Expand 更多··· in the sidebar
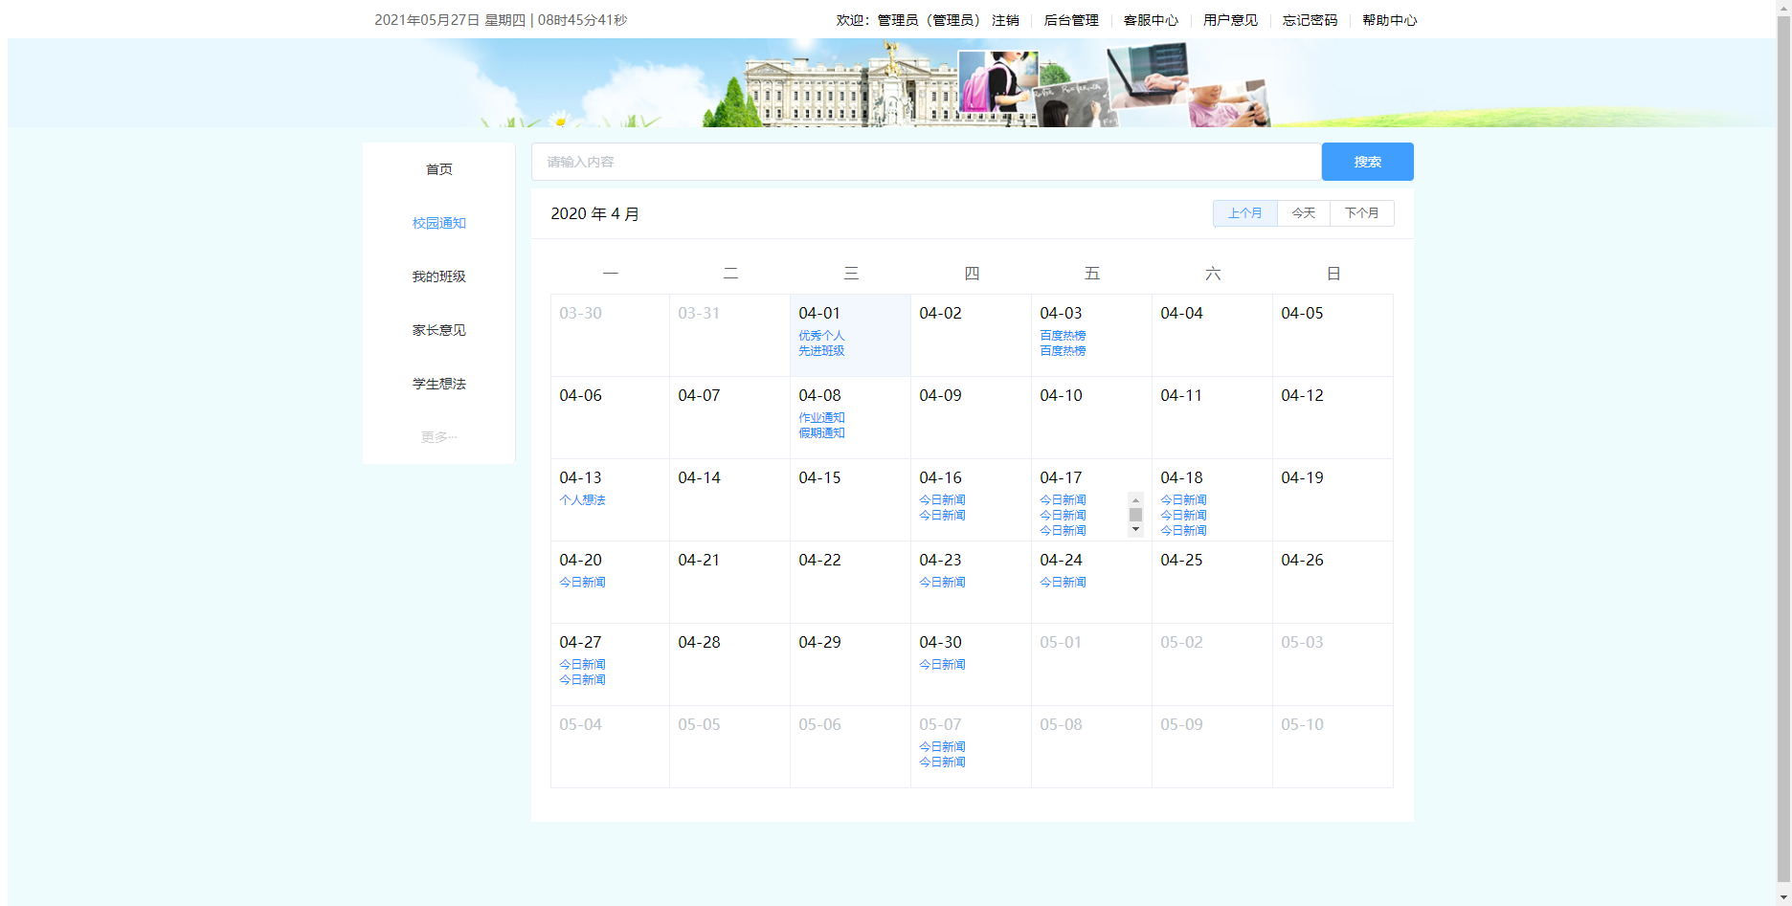 coord(438,437)
